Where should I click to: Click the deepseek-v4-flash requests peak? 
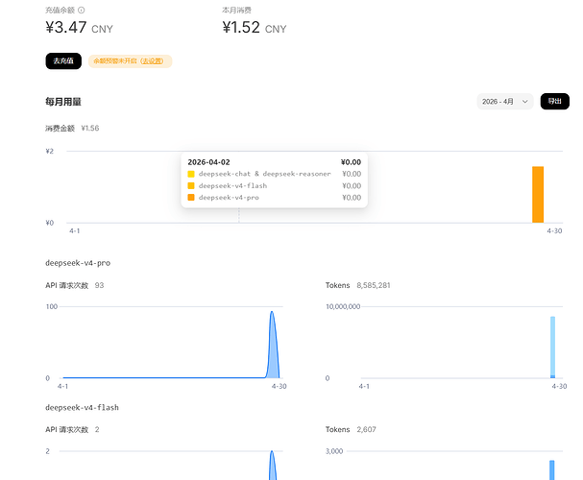(272, 453)
